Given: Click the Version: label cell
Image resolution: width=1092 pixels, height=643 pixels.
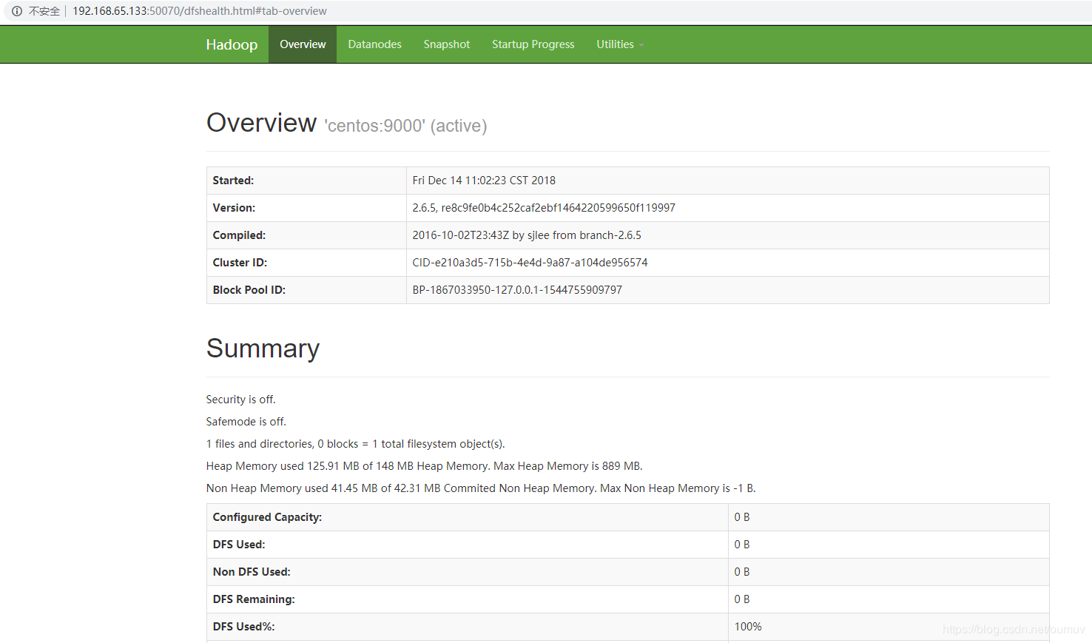Looking at the screenshot, I should pyautogui.click(x=306, y=208).
